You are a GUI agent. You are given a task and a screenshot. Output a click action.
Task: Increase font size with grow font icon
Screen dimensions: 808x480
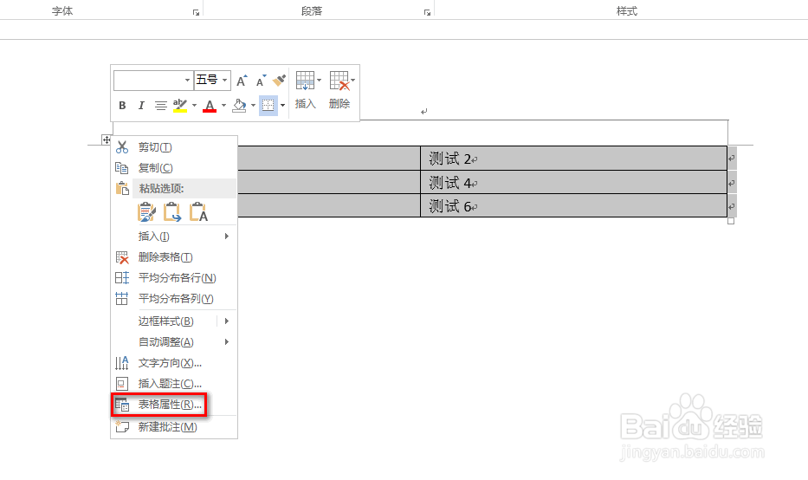(241, 81)
